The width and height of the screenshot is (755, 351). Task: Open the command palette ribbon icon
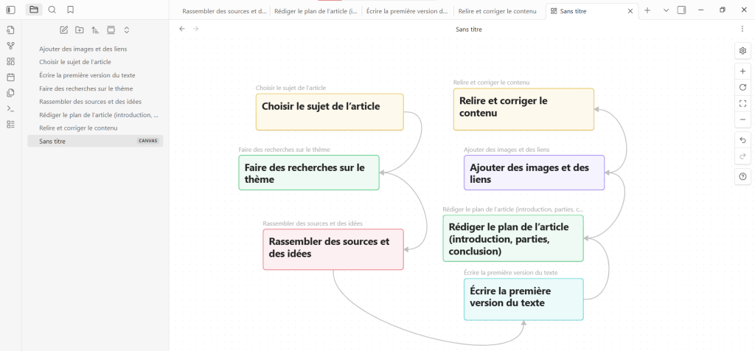tap(10, 108)
